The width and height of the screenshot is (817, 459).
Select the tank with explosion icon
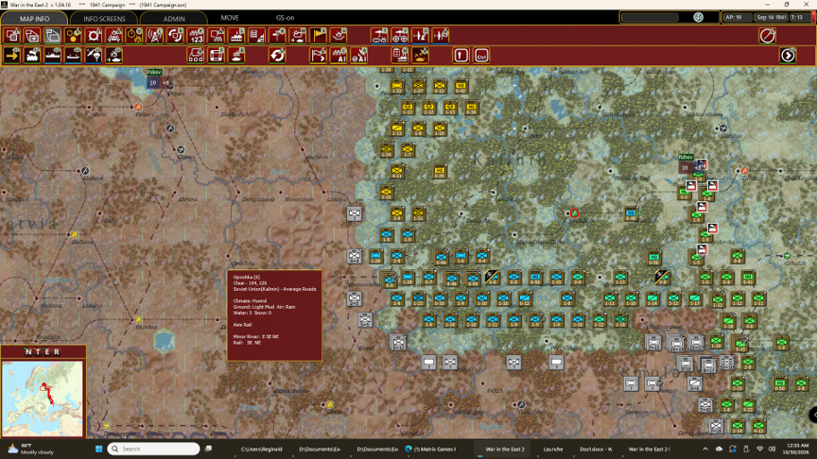[114, 55]
